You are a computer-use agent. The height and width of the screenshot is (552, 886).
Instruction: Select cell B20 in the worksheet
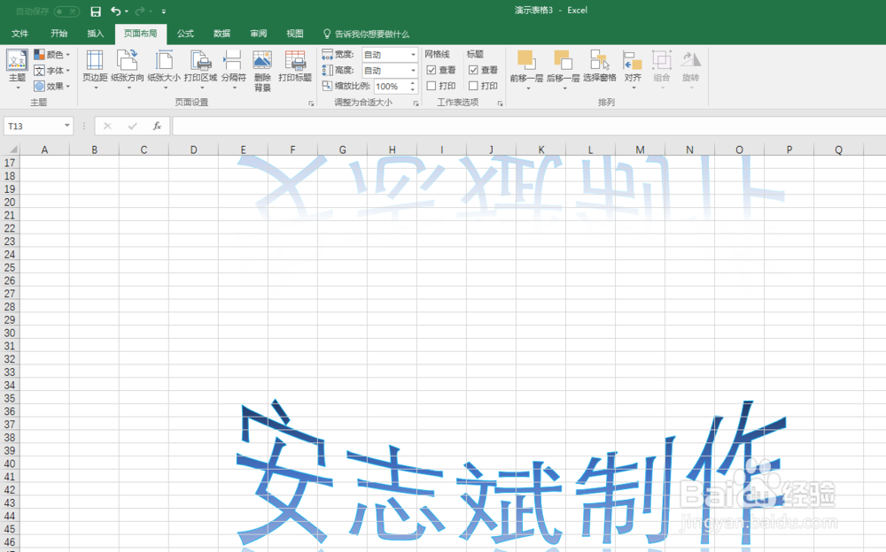pos(95,202)
